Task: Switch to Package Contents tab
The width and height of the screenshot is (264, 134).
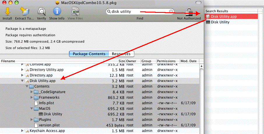Action: coord(89,54)
